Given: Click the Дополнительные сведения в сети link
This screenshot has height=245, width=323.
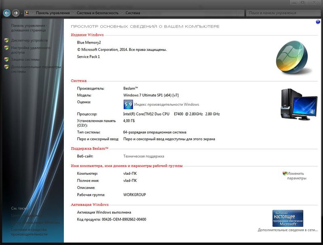Looking at the screenshot, I should tap(287, 230).
